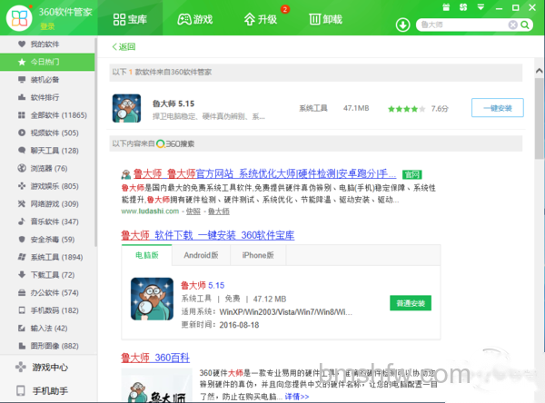Click the sidebar vertical scrollbar
The height and width of the screenshot is (403, 545).
(95, 143)
